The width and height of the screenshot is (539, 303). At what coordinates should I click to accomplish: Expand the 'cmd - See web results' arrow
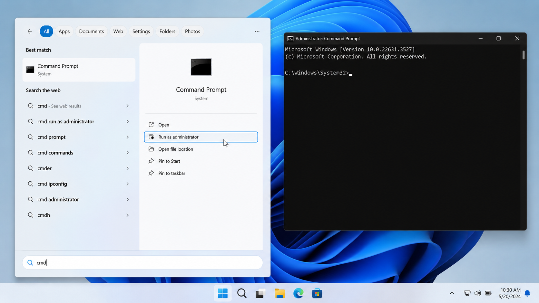[128, 106]
